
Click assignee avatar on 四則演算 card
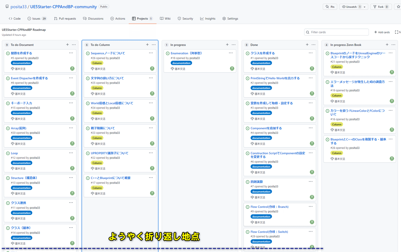[312, 197]
